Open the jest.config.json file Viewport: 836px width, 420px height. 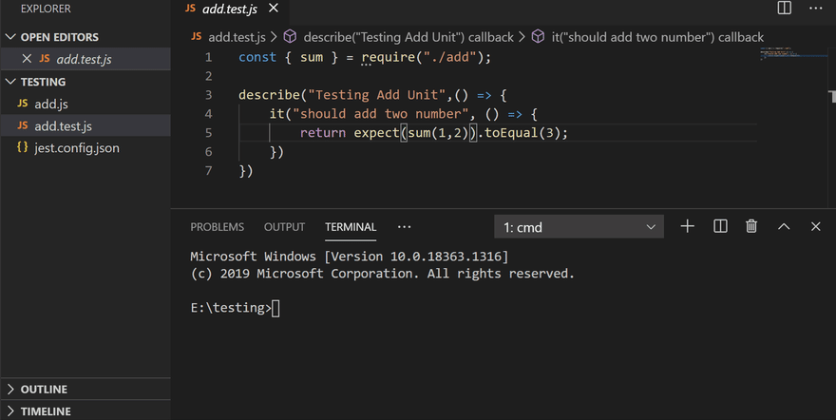[77, 148]
